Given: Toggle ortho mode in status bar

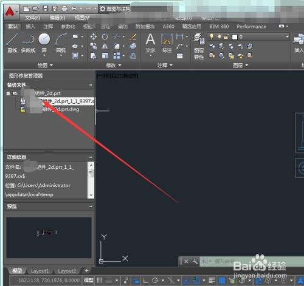Looking at the screenshot, I should [145, 281].
